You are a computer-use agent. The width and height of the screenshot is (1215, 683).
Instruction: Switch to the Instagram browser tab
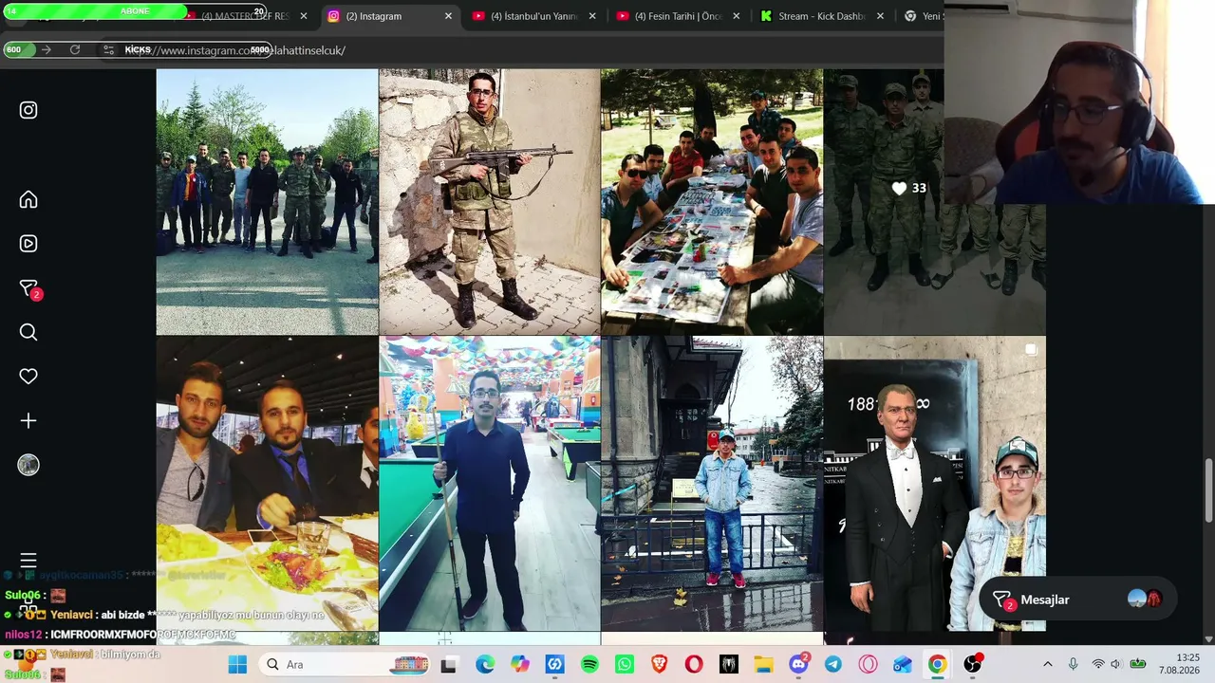click(389, 16)
